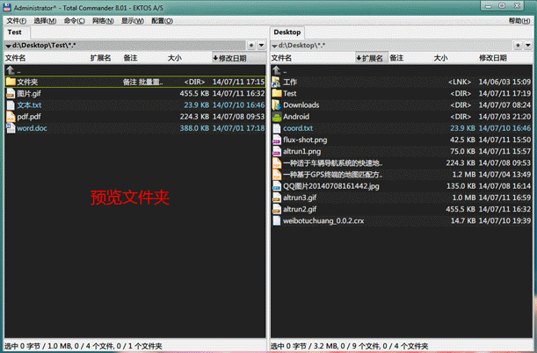This screenshot has height=353, width=537.
Task: Go up via left panel parent directory arrow
Action: coord(10,70)
